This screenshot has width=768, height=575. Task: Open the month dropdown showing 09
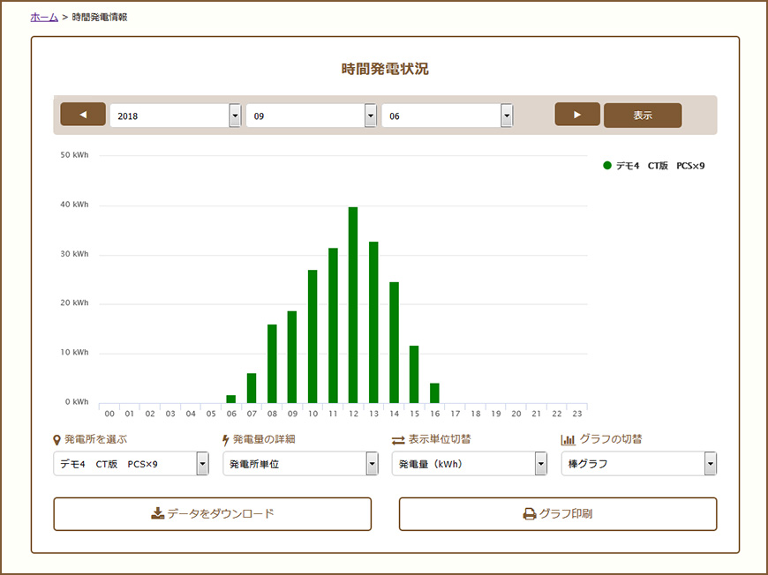(311, 116)
